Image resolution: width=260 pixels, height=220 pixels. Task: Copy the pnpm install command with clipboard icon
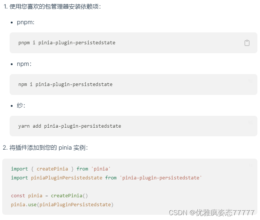(247, 43)
